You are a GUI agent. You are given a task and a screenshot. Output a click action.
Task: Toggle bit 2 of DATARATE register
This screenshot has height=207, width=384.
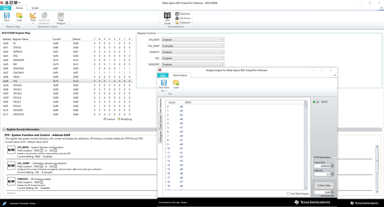[x=119, y=60]
